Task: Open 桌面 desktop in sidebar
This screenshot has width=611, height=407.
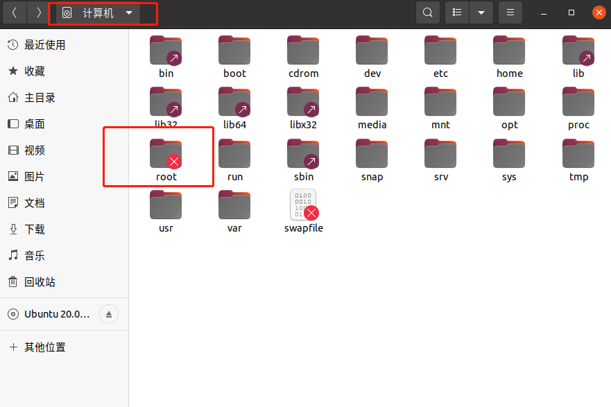Action: point(64,124)
